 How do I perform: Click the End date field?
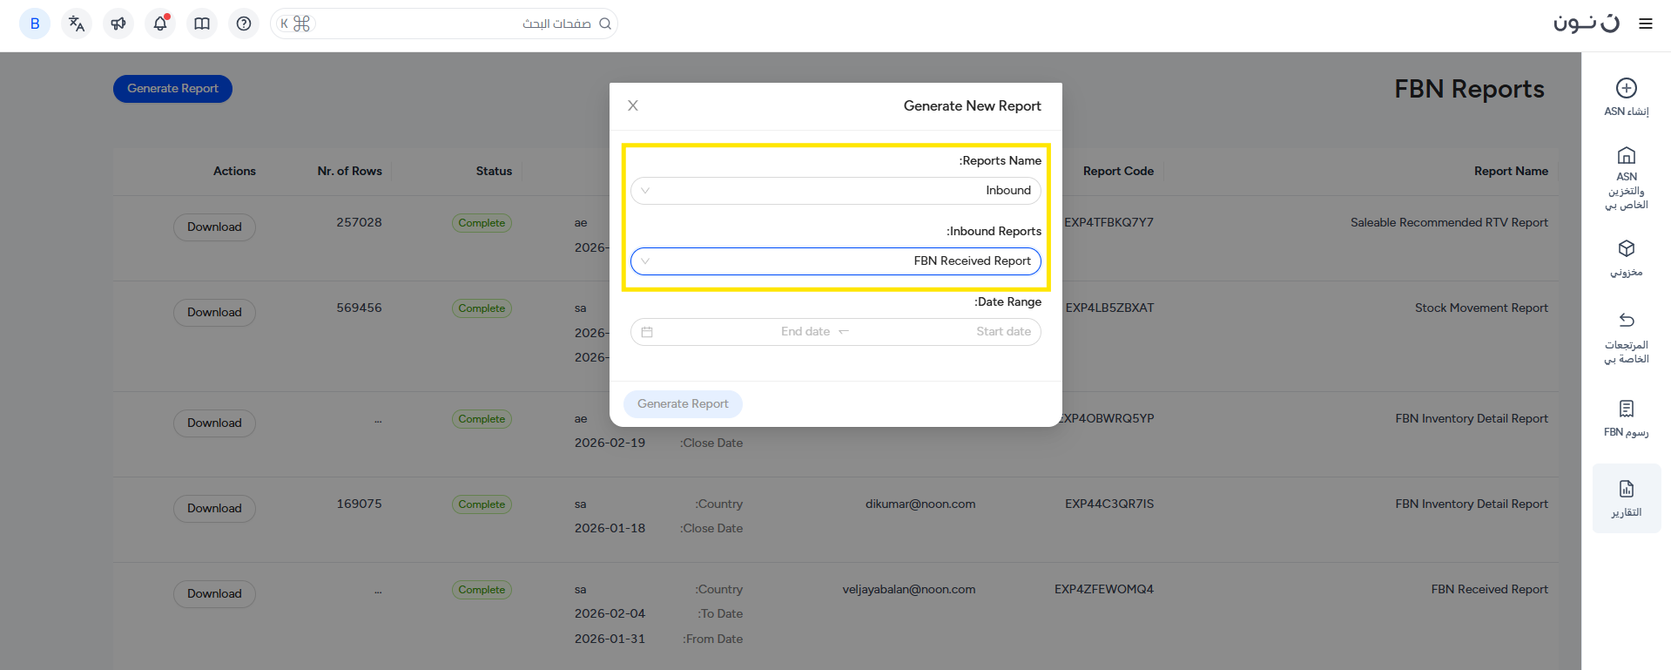tap(805, 332)
